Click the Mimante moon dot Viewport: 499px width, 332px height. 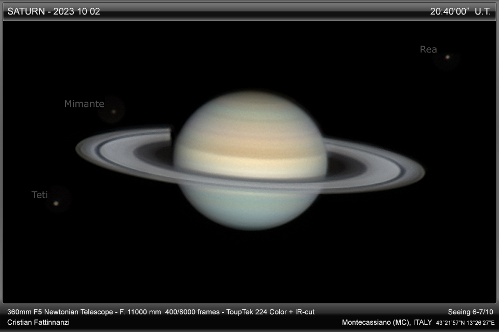point(114,112)
